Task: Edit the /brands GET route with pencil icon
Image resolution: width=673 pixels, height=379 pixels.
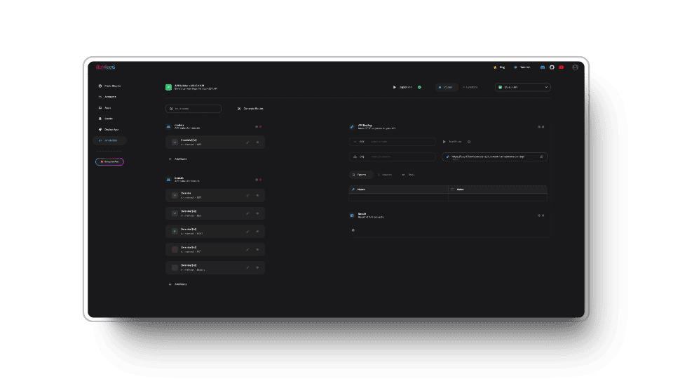Action: click(247, 196)
